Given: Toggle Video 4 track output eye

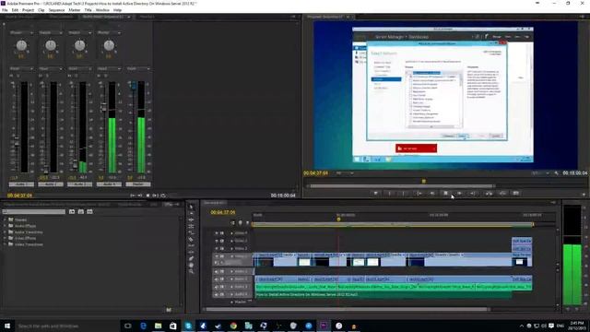Looking at the screenshot, I should [217, 233].
